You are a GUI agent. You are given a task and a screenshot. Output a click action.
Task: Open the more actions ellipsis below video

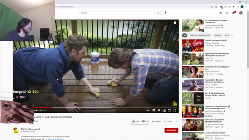coord(176,122)
